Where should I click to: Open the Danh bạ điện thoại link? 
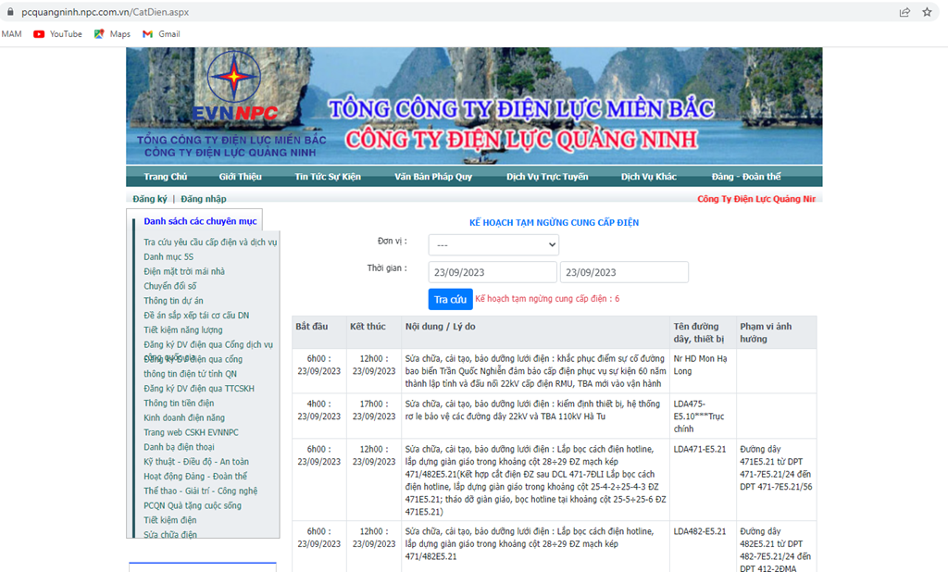pos(179,447)
